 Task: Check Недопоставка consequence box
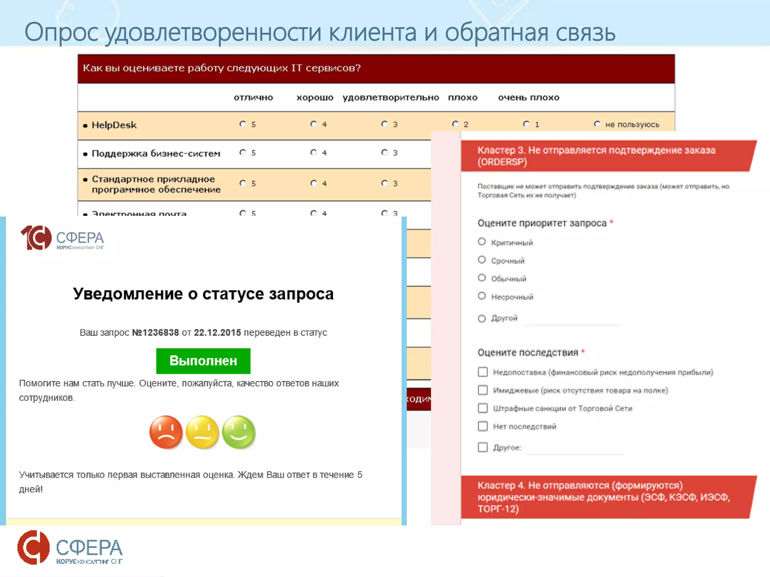483,372
